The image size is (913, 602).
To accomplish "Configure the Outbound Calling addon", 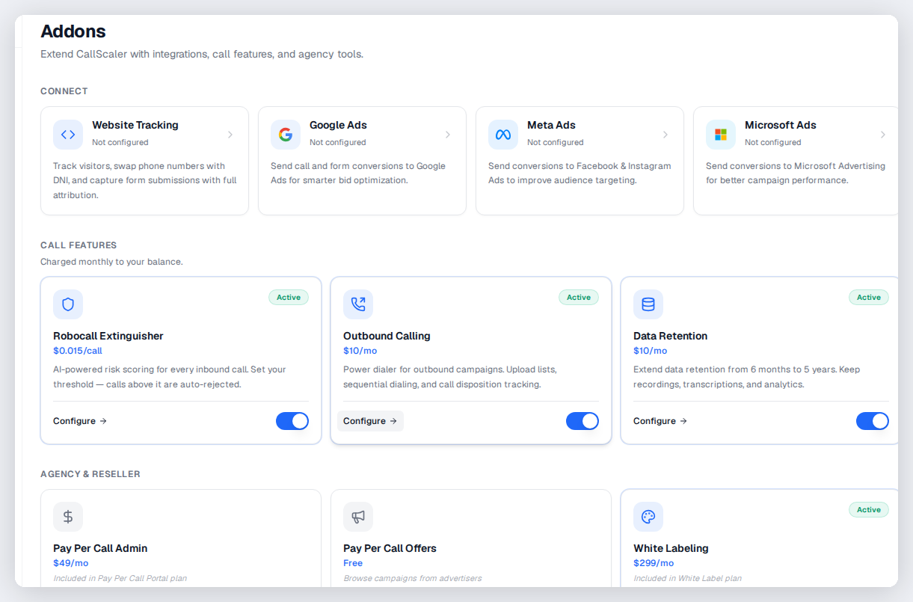I will pos(369,420).
